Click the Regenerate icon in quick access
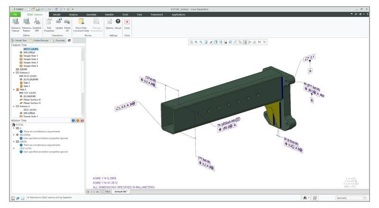379x208 pixels. [x=56, y=9]
